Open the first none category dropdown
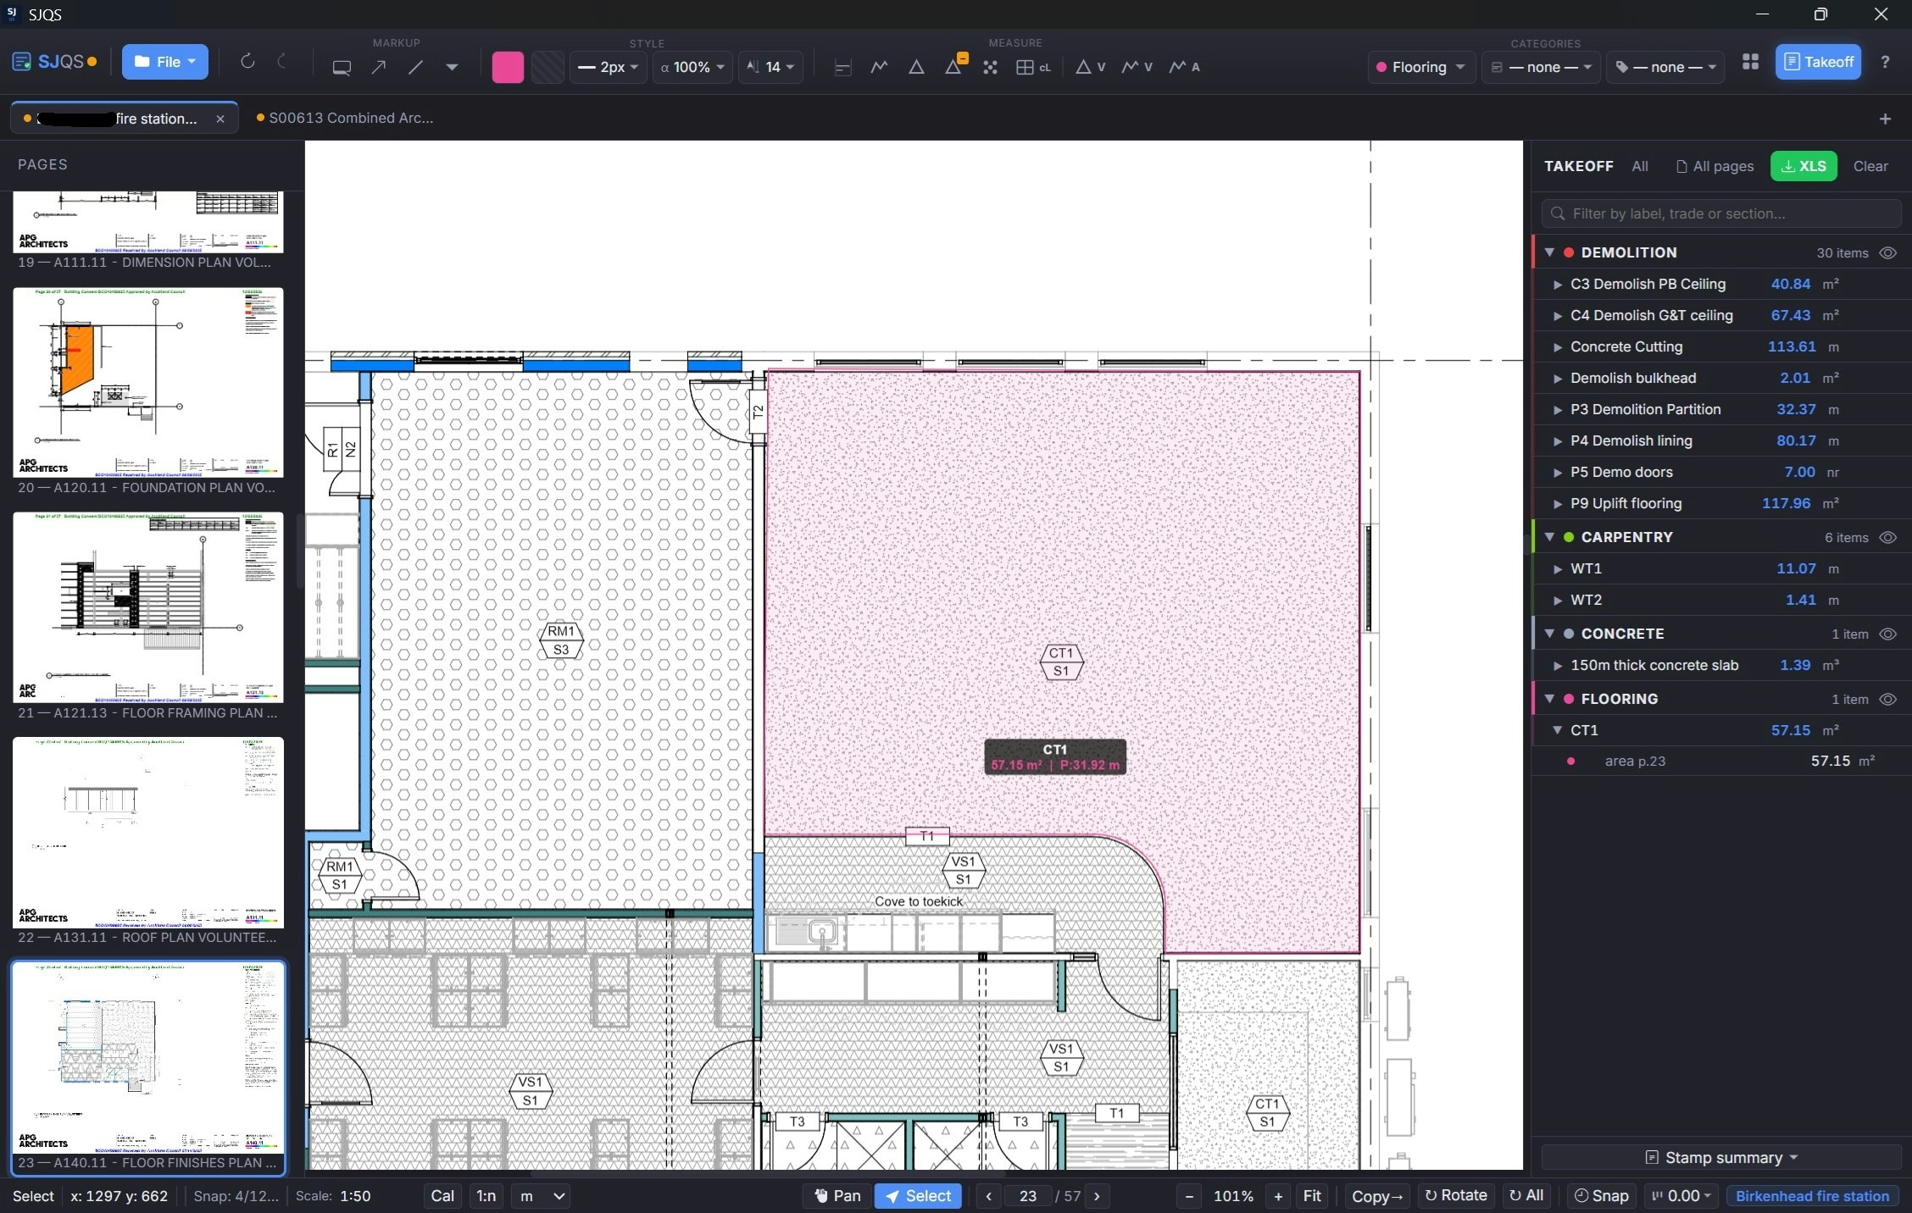 1541,67
